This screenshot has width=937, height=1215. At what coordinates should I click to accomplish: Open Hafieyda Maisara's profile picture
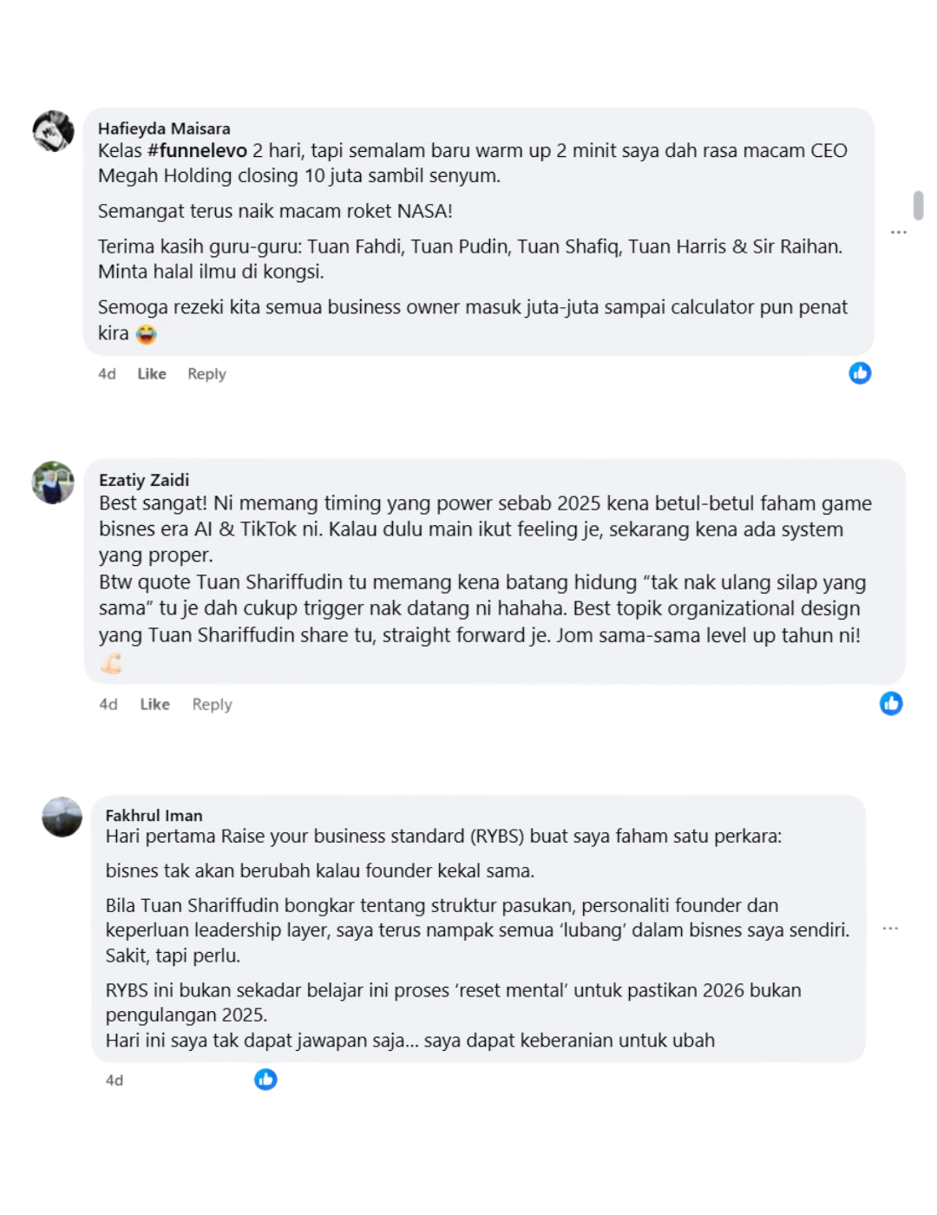coord(54,131)
